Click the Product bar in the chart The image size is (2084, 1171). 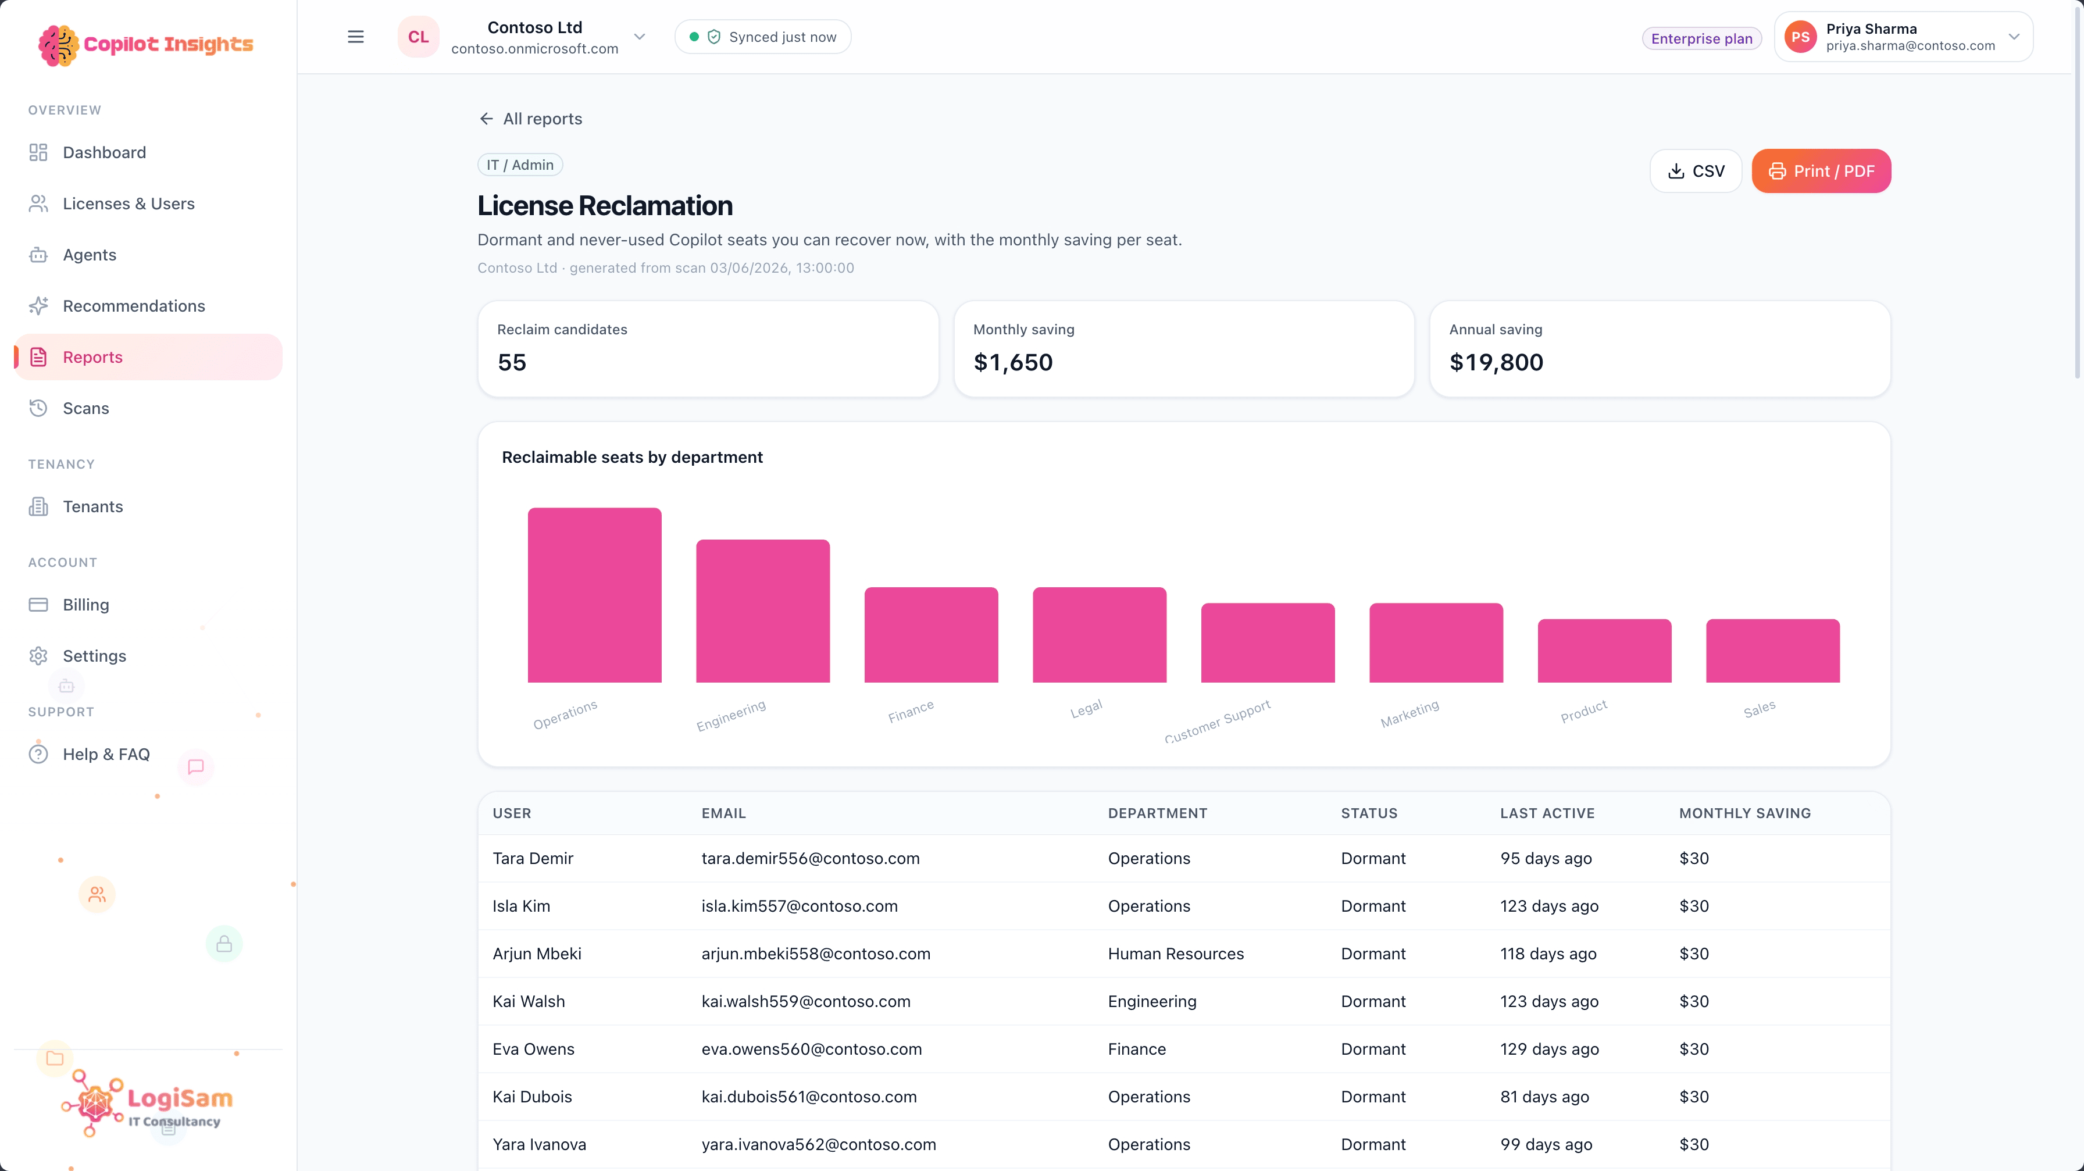click(x=1604, y=651)
